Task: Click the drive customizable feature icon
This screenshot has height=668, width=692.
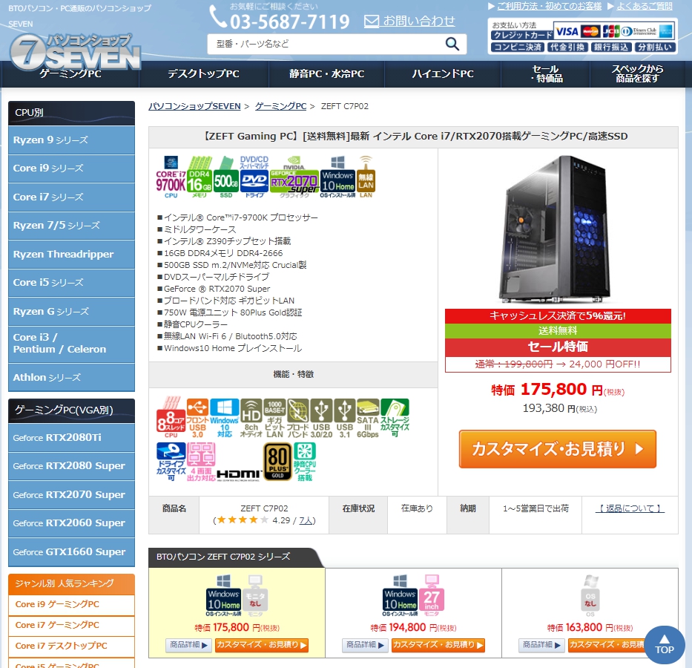Action: point(171,462)
